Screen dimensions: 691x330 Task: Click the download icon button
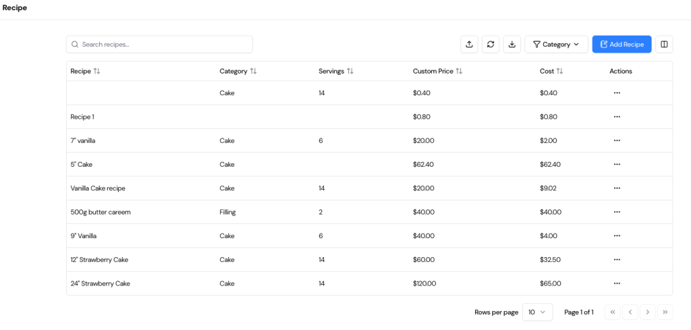click(x=512, y=45)
